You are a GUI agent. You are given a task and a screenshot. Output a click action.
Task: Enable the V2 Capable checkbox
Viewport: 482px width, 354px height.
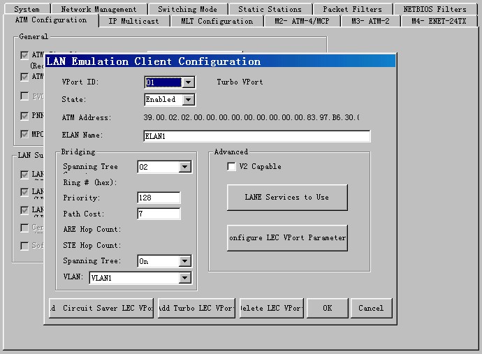(x=232, y=167)
